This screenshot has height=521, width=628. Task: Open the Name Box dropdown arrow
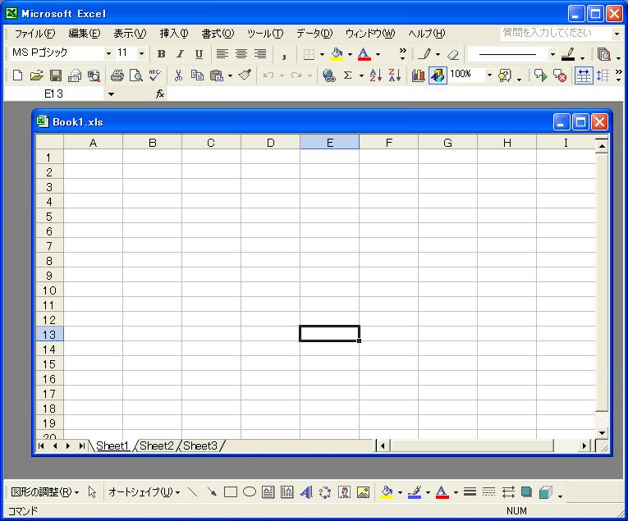111,94
